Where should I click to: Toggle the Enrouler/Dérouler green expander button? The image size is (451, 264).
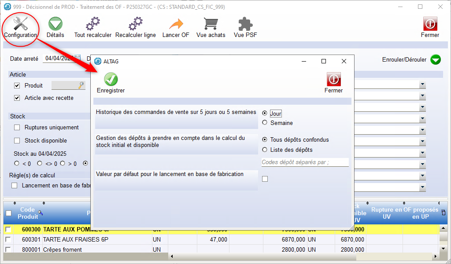pos(435,59)
